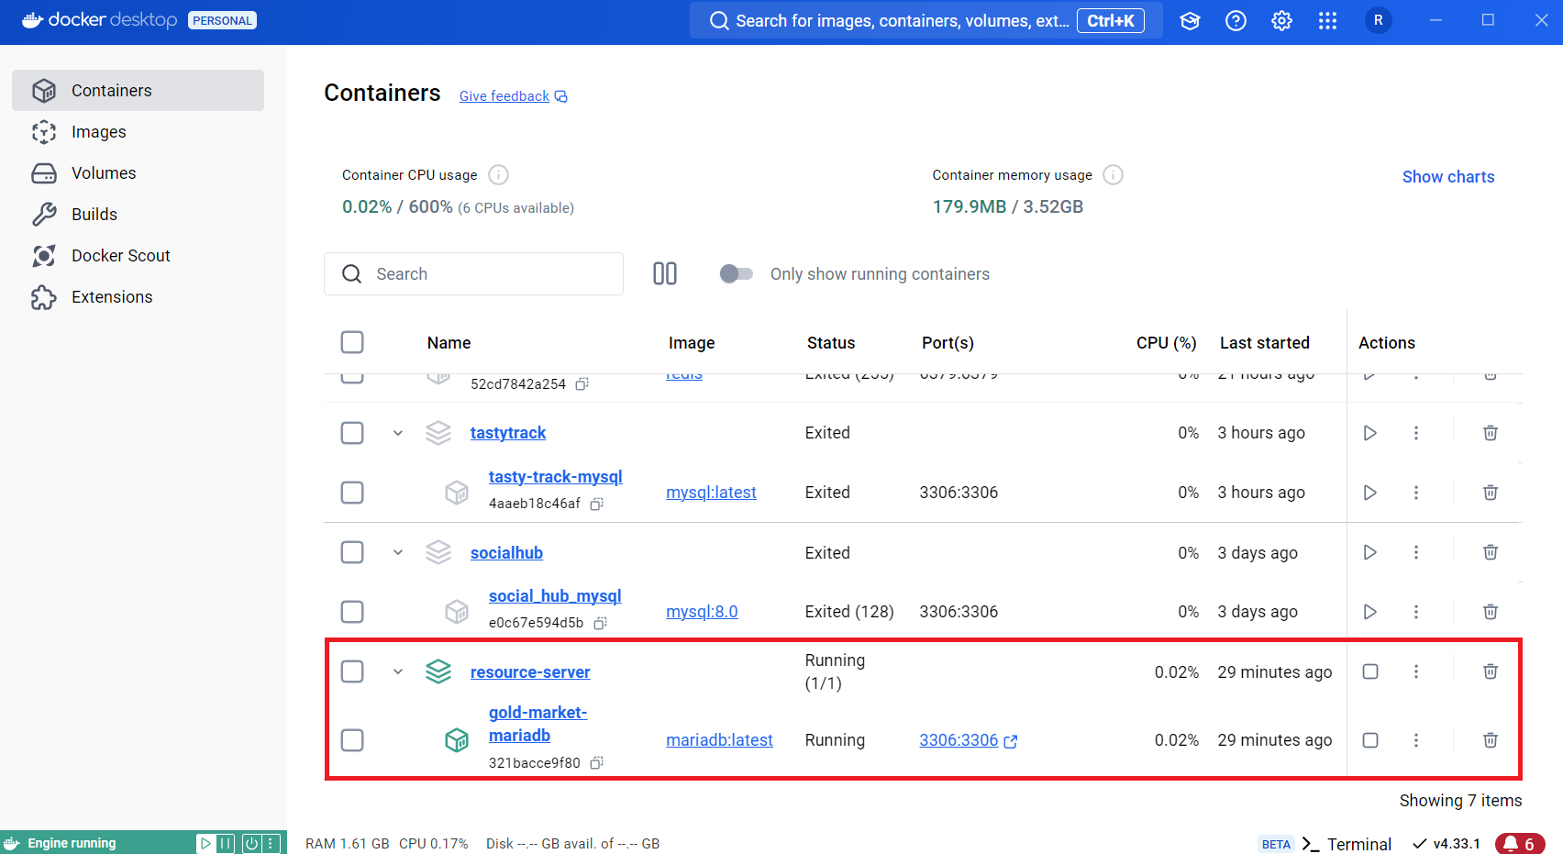The width and height of the screenshot is (1563, 854).
Task: Sort by the Last started column header
Action: pos(1264,342)
